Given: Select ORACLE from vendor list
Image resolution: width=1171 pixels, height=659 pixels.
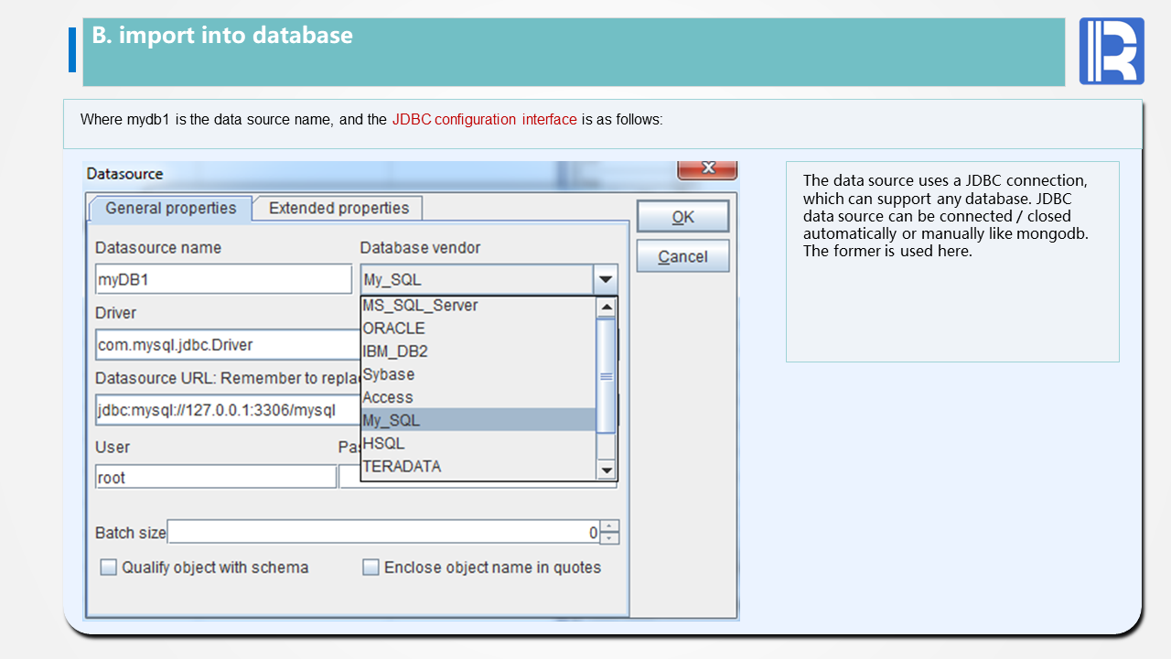Looking at the screenshot, I should click(x=393, y=329).
